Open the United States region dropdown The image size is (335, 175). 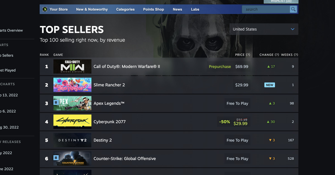(264, 29)
